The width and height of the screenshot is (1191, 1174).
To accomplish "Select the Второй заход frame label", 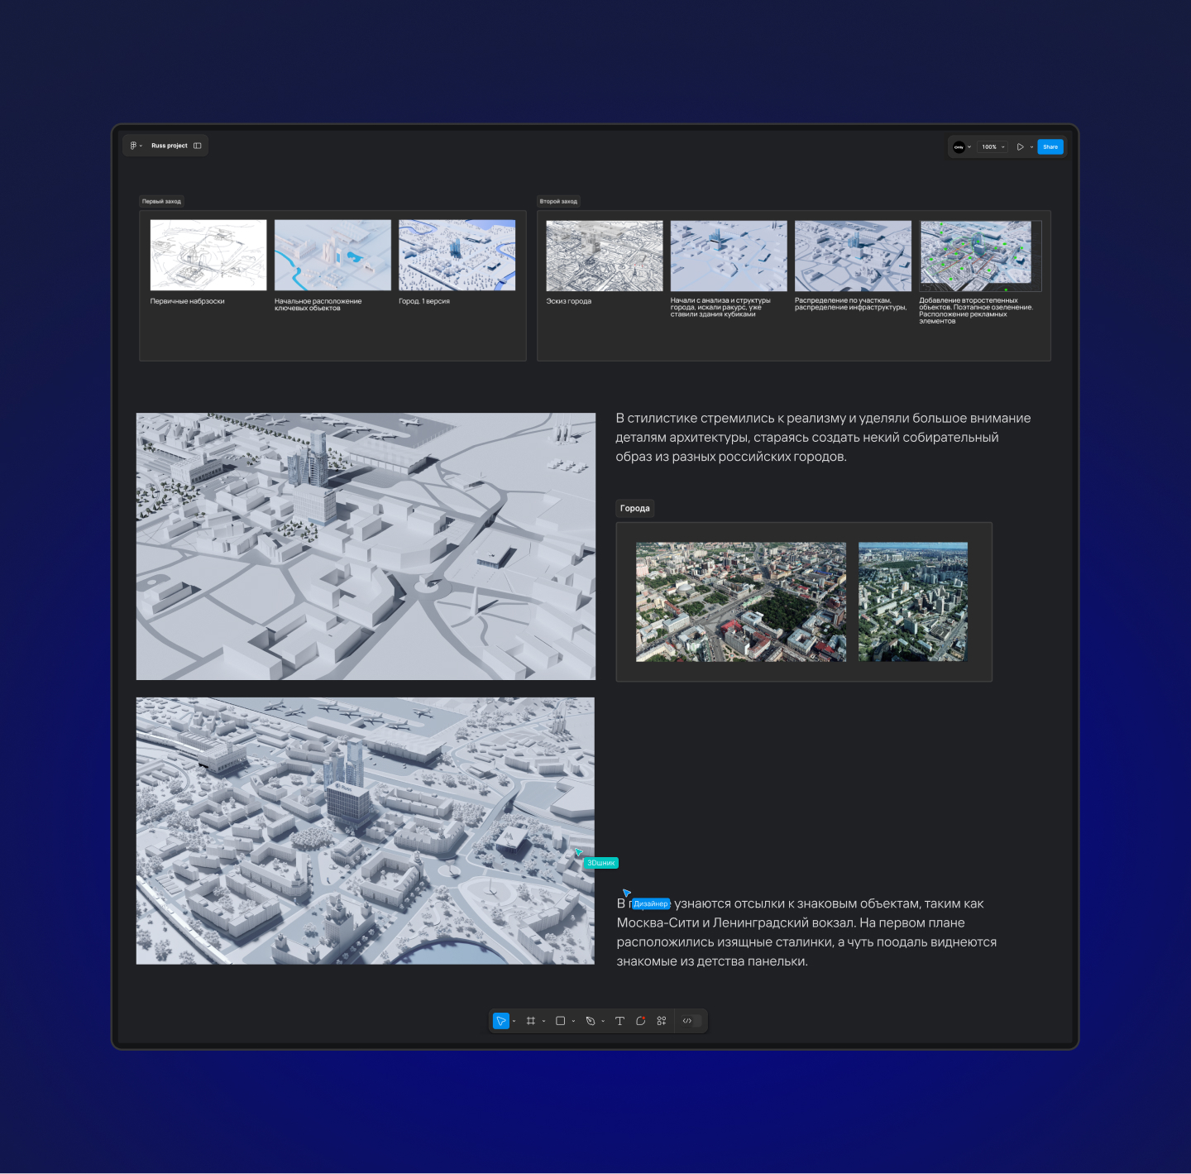I will [558, 201].
